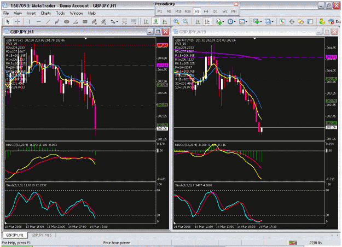
Task: Pick the horizontal line drawing tool
Action: (x=39, y=21)
